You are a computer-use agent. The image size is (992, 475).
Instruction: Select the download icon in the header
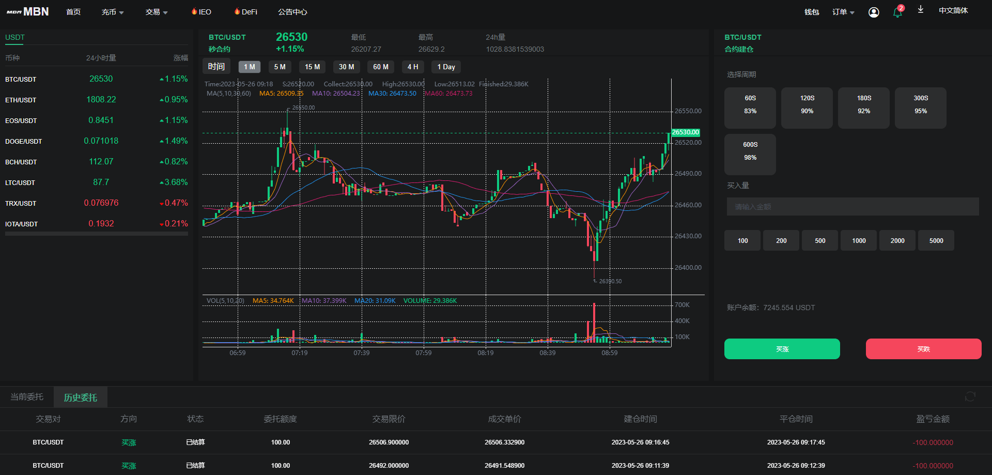coord(920,10)
